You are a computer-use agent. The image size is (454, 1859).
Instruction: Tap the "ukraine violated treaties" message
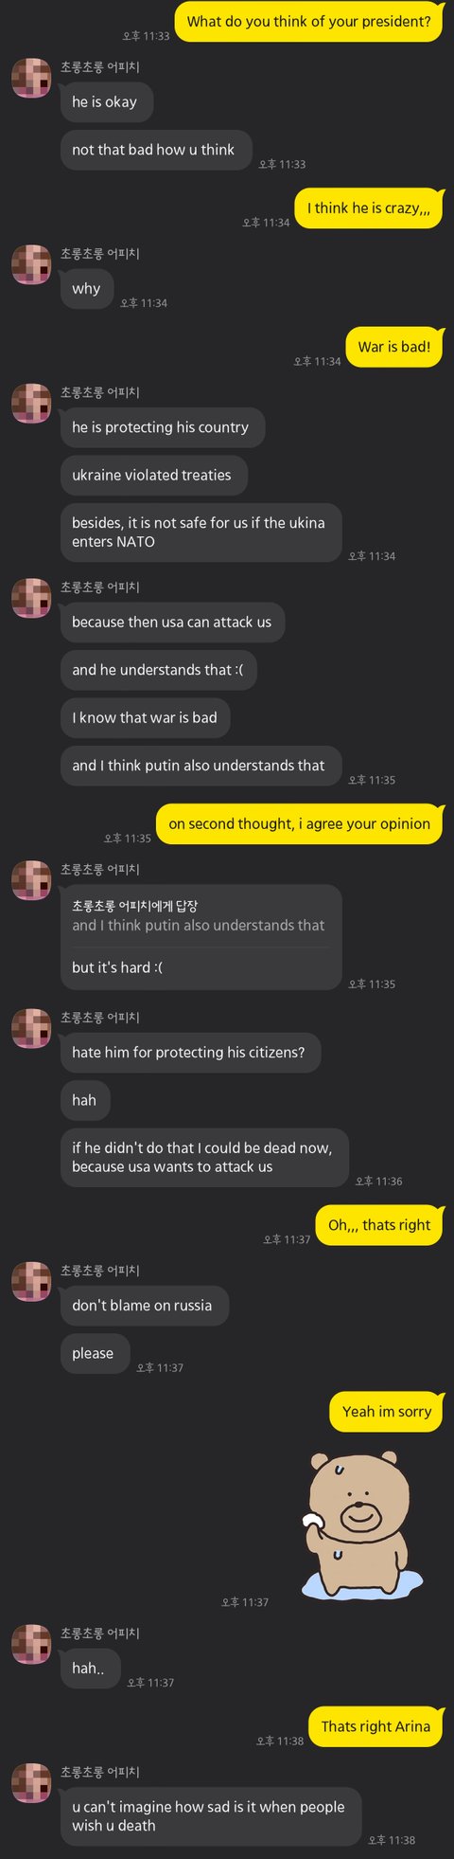coord(154,475)
